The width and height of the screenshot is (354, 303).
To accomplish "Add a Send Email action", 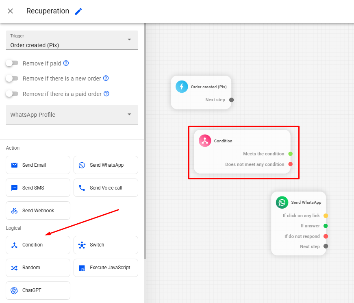I will pyautogui.click(x=38, y=165).
